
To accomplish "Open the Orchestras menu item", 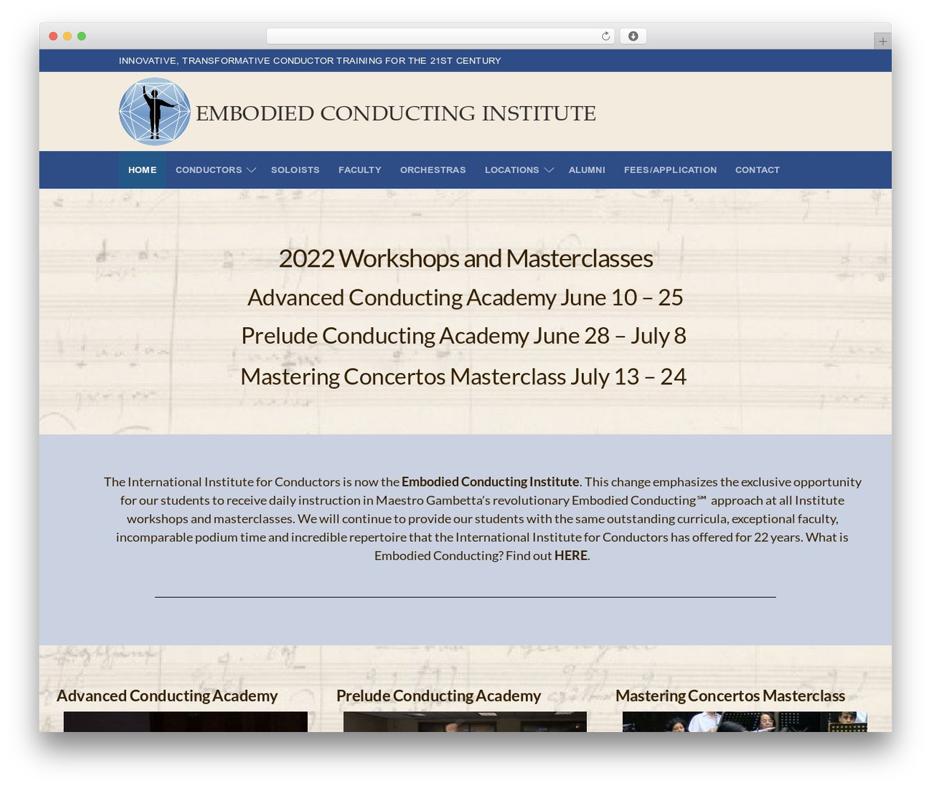I will [433, 170].
